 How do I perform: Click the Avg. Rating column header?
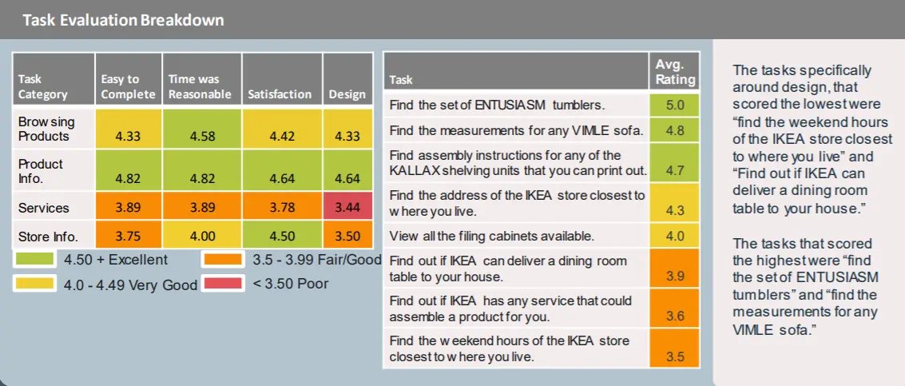coord(675,72)
